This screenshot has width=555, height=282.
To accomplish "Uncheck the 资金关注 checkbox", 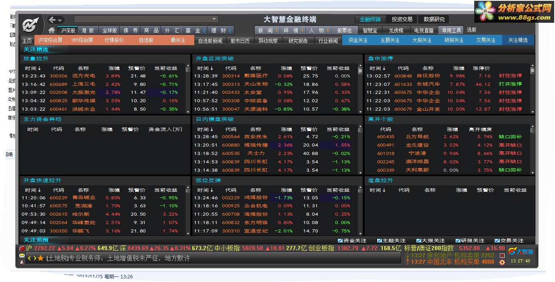I will (x=340, y=240).
